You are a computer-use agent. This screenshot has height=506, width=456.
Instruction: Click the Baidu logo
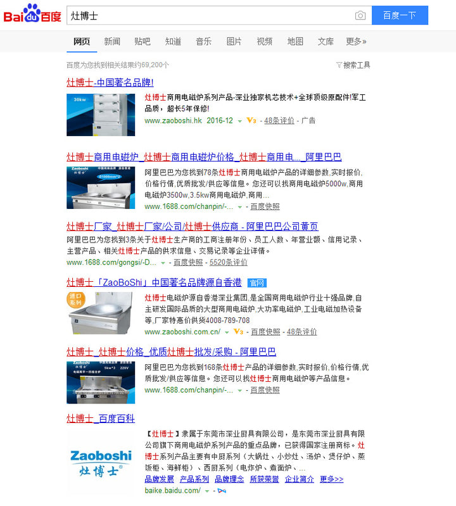[32, 15]
